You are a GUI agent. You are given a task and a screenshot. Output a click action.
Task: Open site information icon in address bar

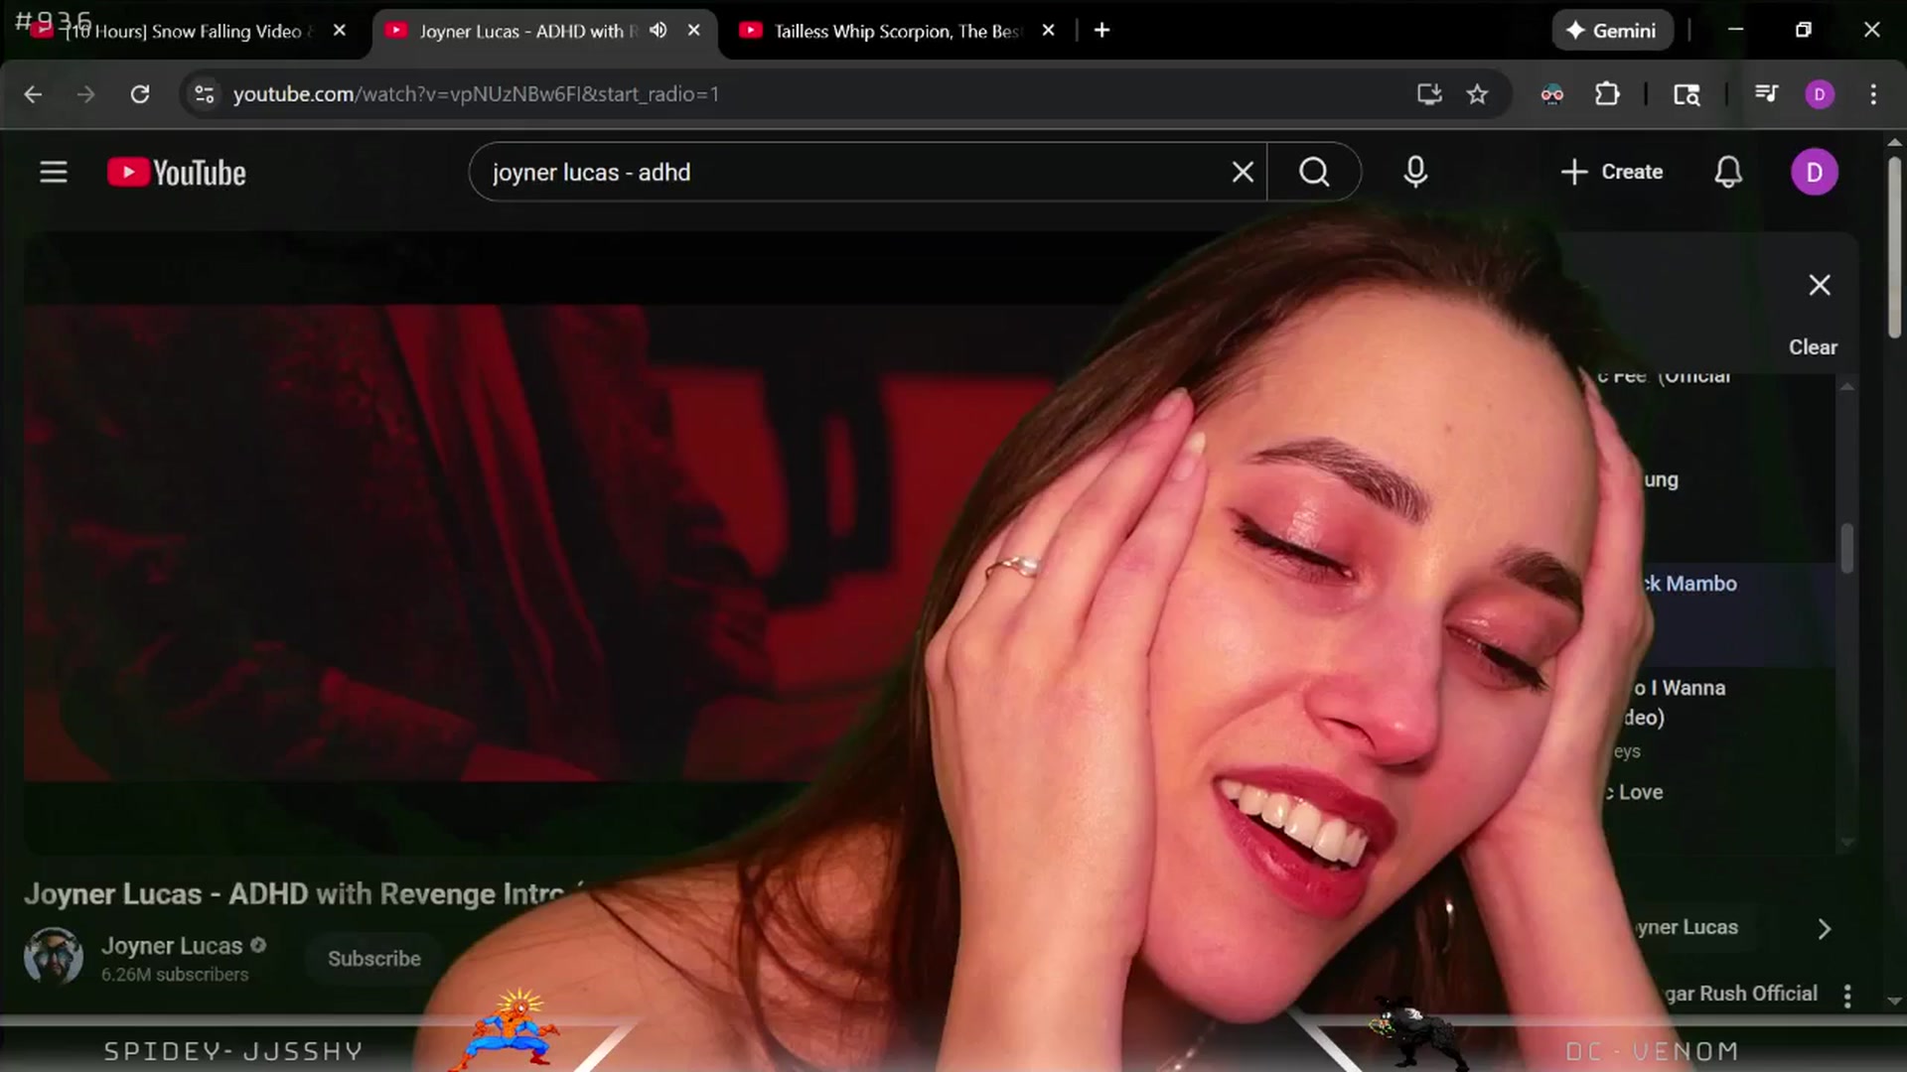(205, 94)
